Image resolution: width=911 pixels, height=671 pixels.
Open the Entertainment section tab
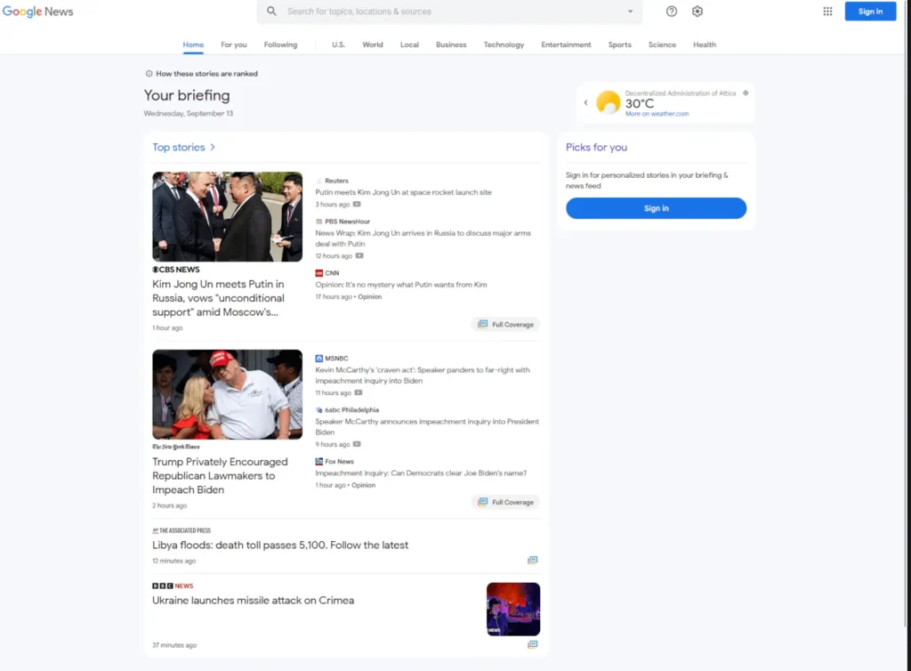click(566, 44)
